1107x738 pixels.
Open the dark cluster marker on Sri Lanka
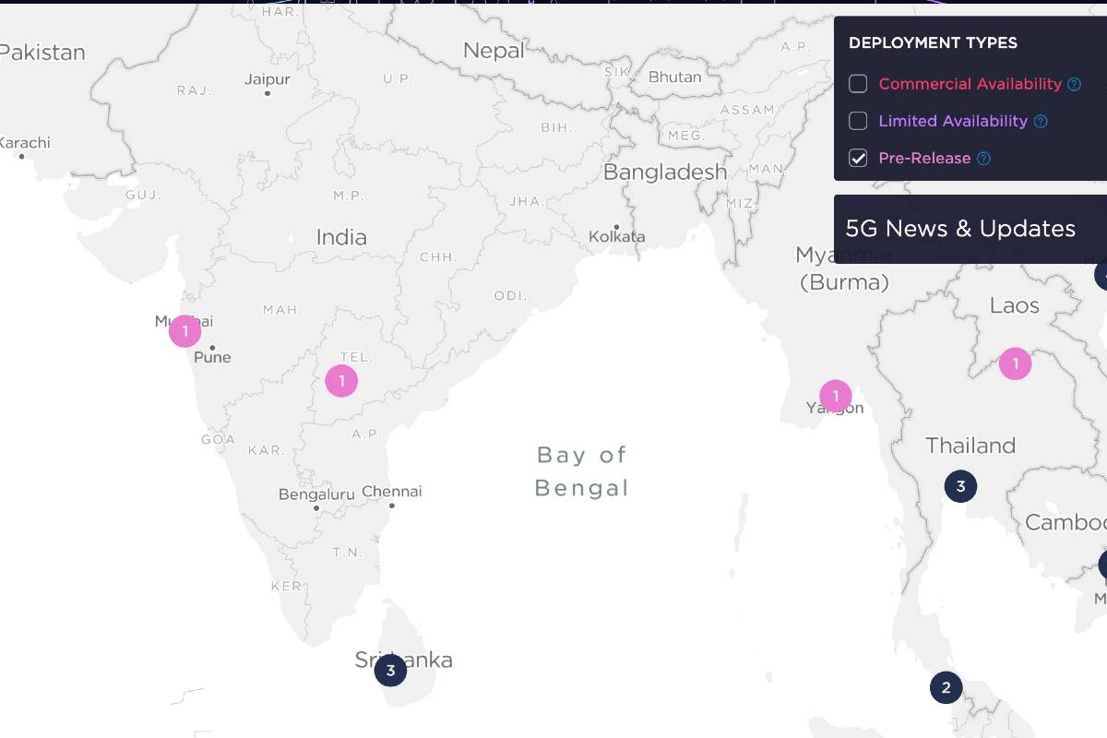(390, 671)
